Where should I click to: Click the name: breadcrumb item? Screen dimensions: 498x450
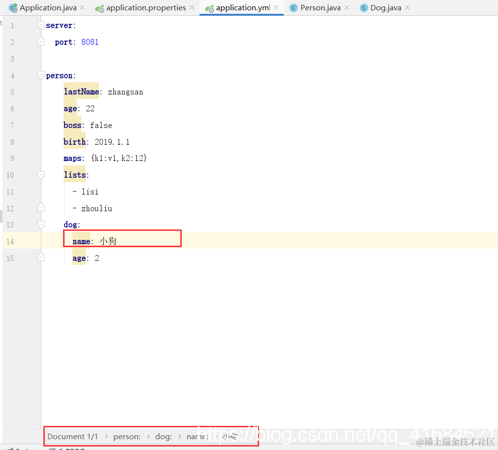point(197,437)
